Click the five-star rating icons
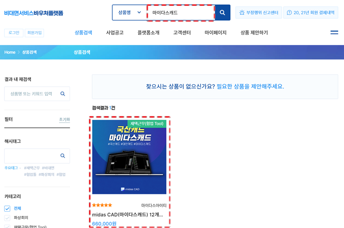 point(102,205)
